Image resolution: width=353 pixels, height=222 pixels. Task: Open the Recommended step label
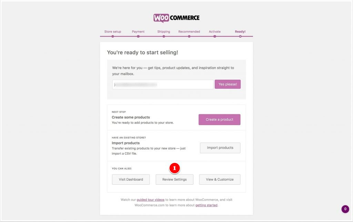[189, 31]
